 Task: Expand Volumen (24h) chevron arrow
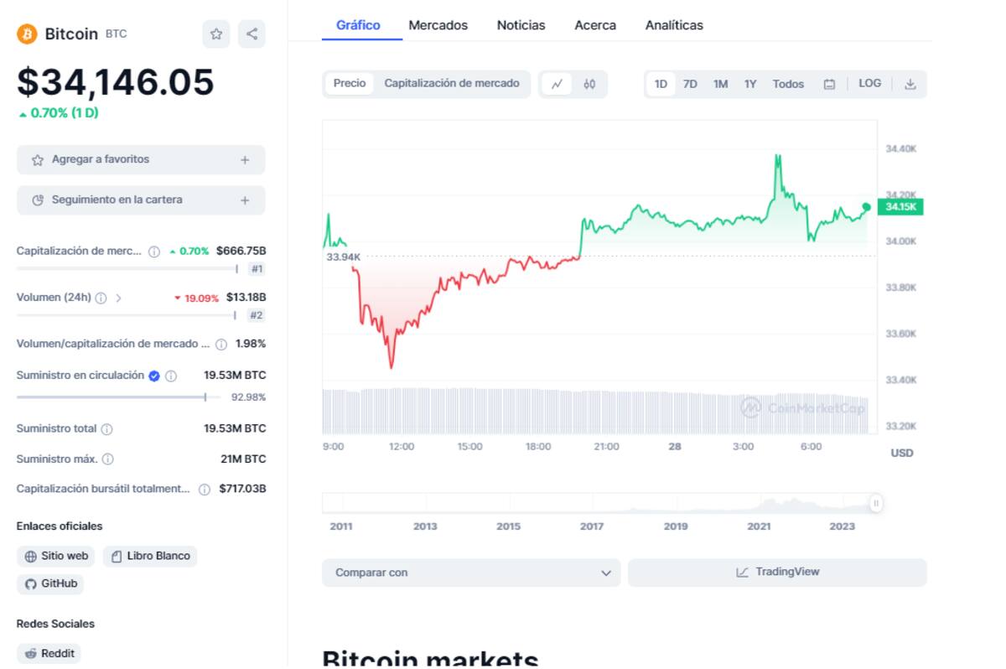(x=118, y=298)
